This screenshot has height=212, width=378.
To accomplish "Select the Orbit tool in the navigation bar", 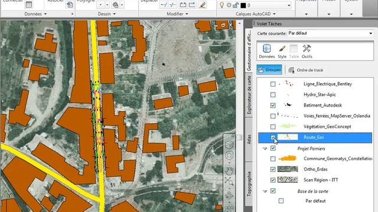I will pos(229,195).
